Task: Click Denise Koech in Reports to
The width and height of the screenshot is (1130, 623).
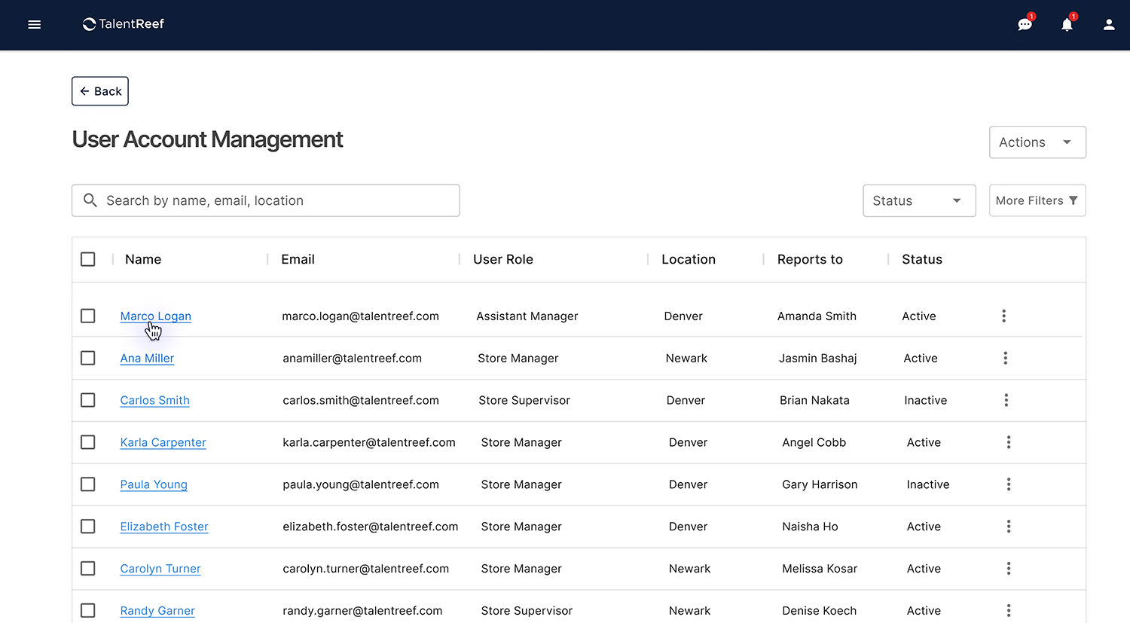Action: point(819,611)
